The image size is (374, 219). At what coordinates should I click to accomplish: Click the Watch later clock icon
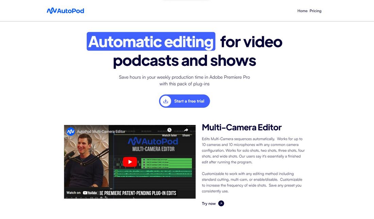tap(169, 130)
